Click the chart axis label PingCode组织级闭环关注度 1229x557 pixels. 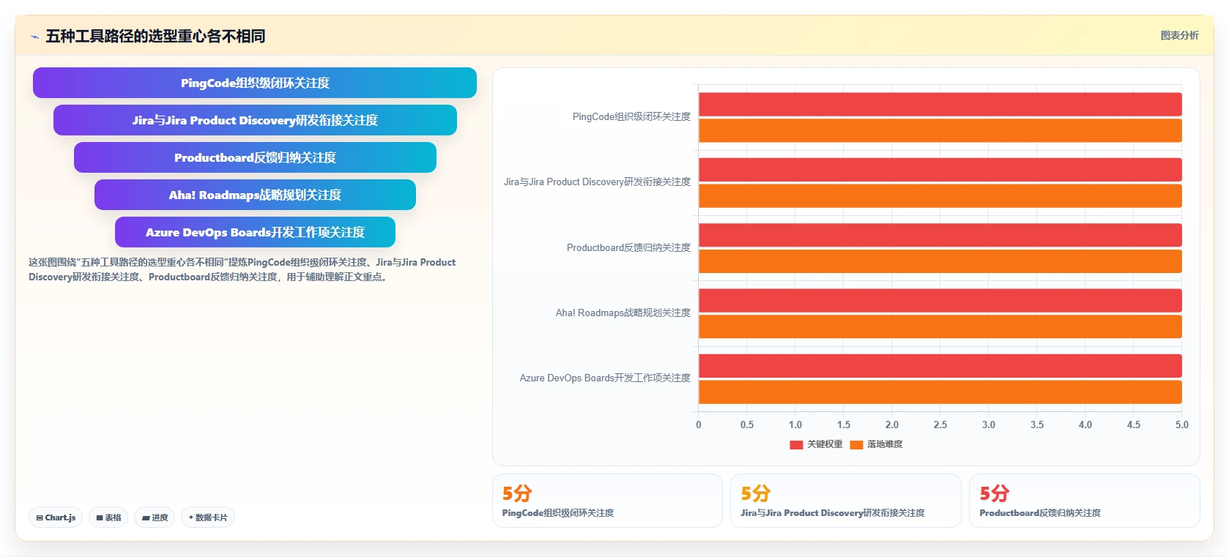pos(631,116)
